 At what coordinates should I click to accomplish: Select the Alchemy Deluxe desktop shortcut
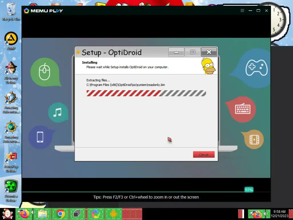coord(11,72)
